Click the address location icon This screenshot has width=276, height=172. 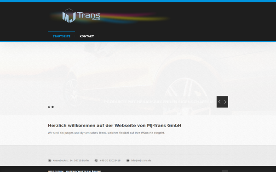coord(50,161)
